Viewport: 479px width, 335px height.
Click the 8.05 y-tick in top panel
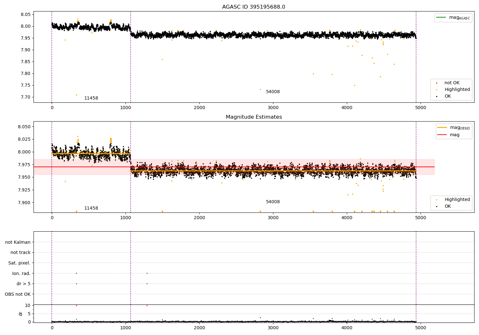click(x=26, y=15)
